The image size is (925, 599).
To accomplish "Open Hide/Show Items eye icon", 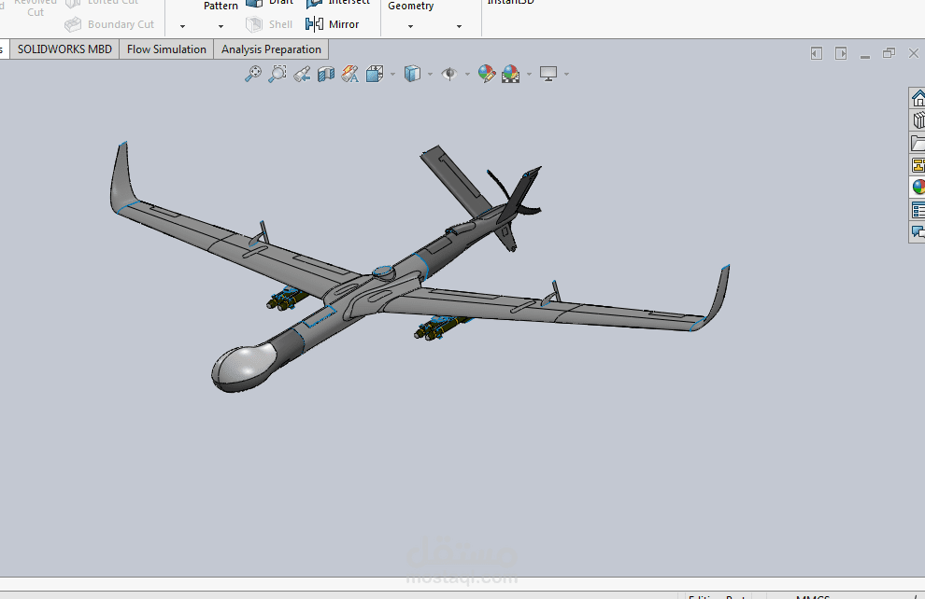I will pos(450,74).
